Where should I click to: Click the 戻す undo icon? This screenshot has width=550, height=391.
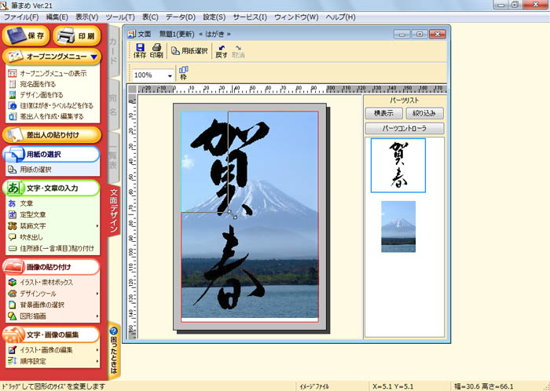(x=222, y=50)
